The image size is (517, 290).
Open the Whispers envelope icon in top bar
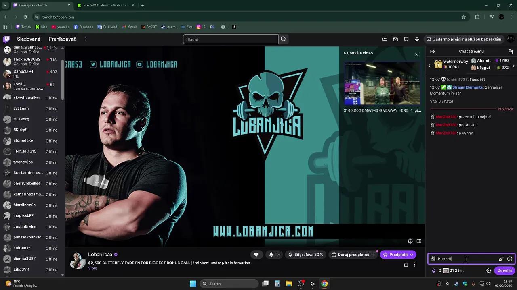[395, 39]
